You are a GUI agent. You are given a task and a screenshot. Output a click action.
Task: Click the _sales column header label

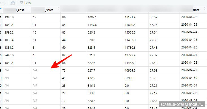coord(49,10)
